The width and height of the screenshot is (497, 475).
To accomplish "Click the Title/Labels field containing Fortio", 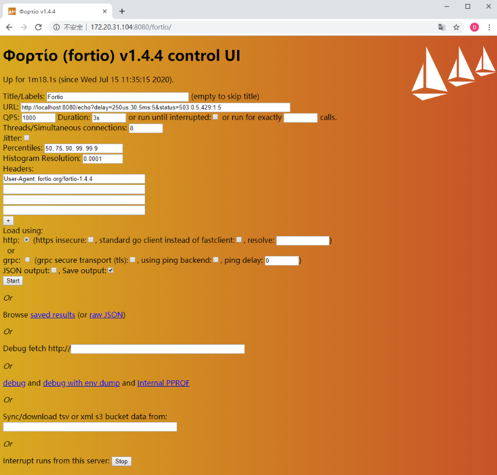I will 117,97.
